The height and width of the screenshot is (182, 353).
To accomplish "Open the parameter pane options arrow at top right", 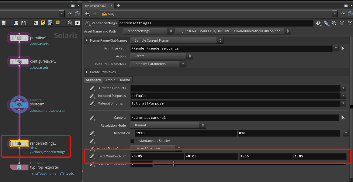I will click(x=351, y=6).
